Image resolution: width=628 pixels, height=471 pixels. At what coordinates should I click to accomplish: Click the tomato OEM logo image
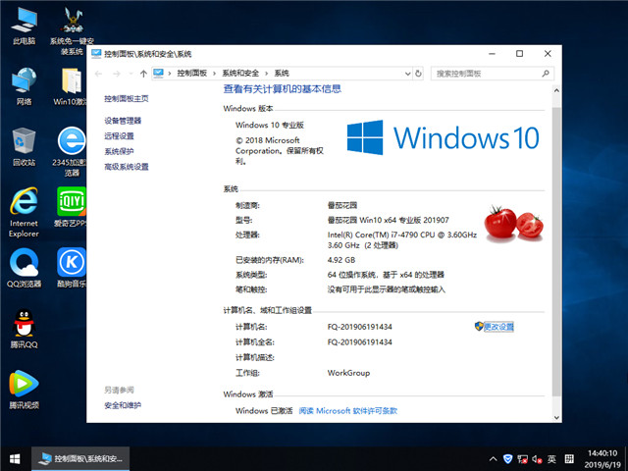pyautogui.click(x=514, y=223)
